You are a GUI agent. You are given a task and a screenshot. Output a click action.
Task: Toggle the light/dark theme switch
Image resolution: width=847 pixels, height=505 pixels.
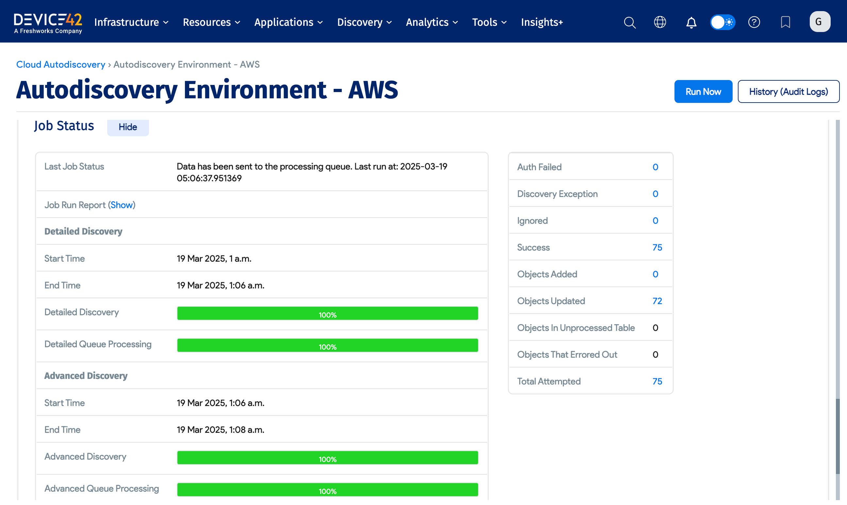point(722,23)
